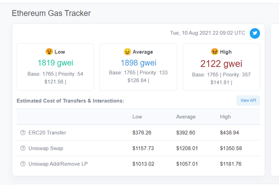Viewport: 279px width, 185px height.
Task: Click the $438.94 ERC20 high cost
Action: pos(229,133)
